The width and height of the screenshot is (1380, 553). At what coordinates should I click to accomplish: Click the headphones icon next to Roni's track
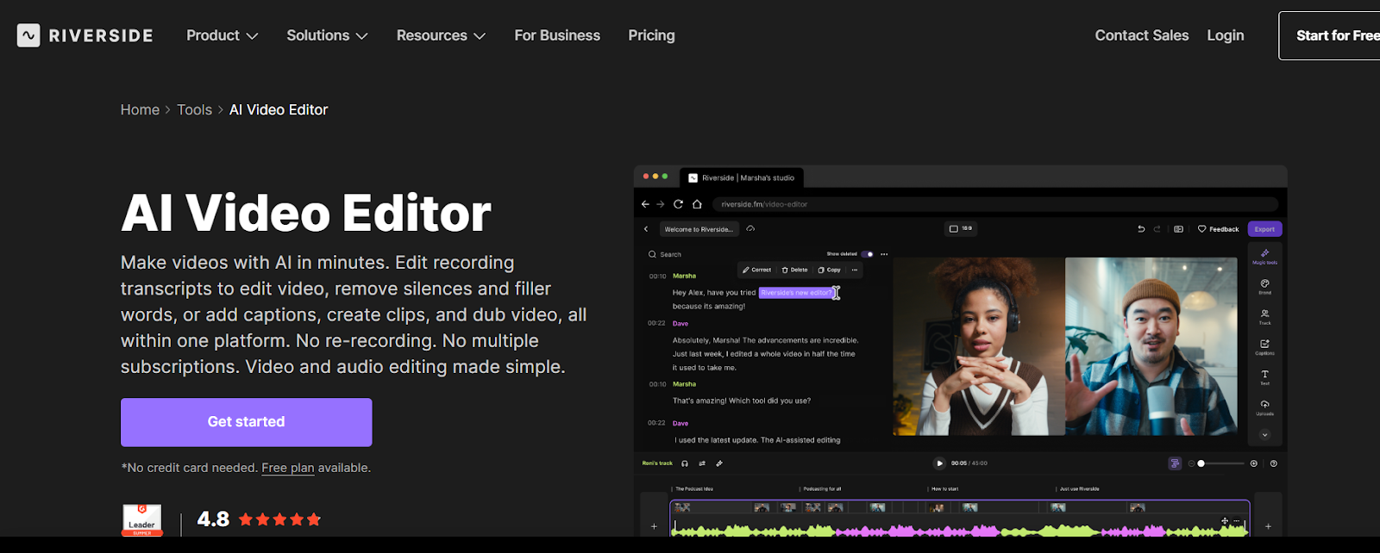click(x=685, y=463)
